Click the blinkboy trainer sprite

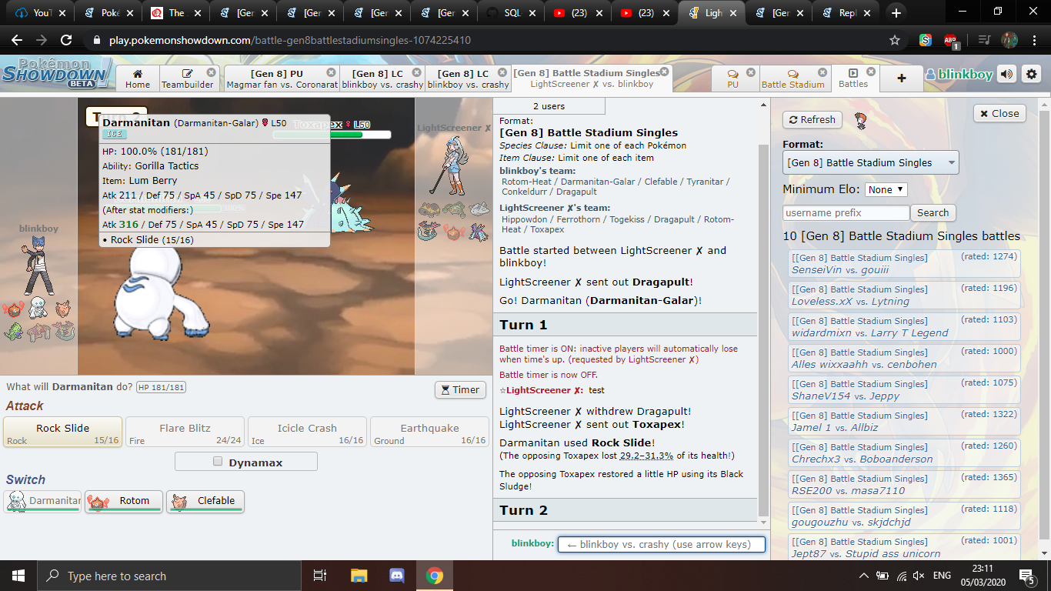[38, 265]
